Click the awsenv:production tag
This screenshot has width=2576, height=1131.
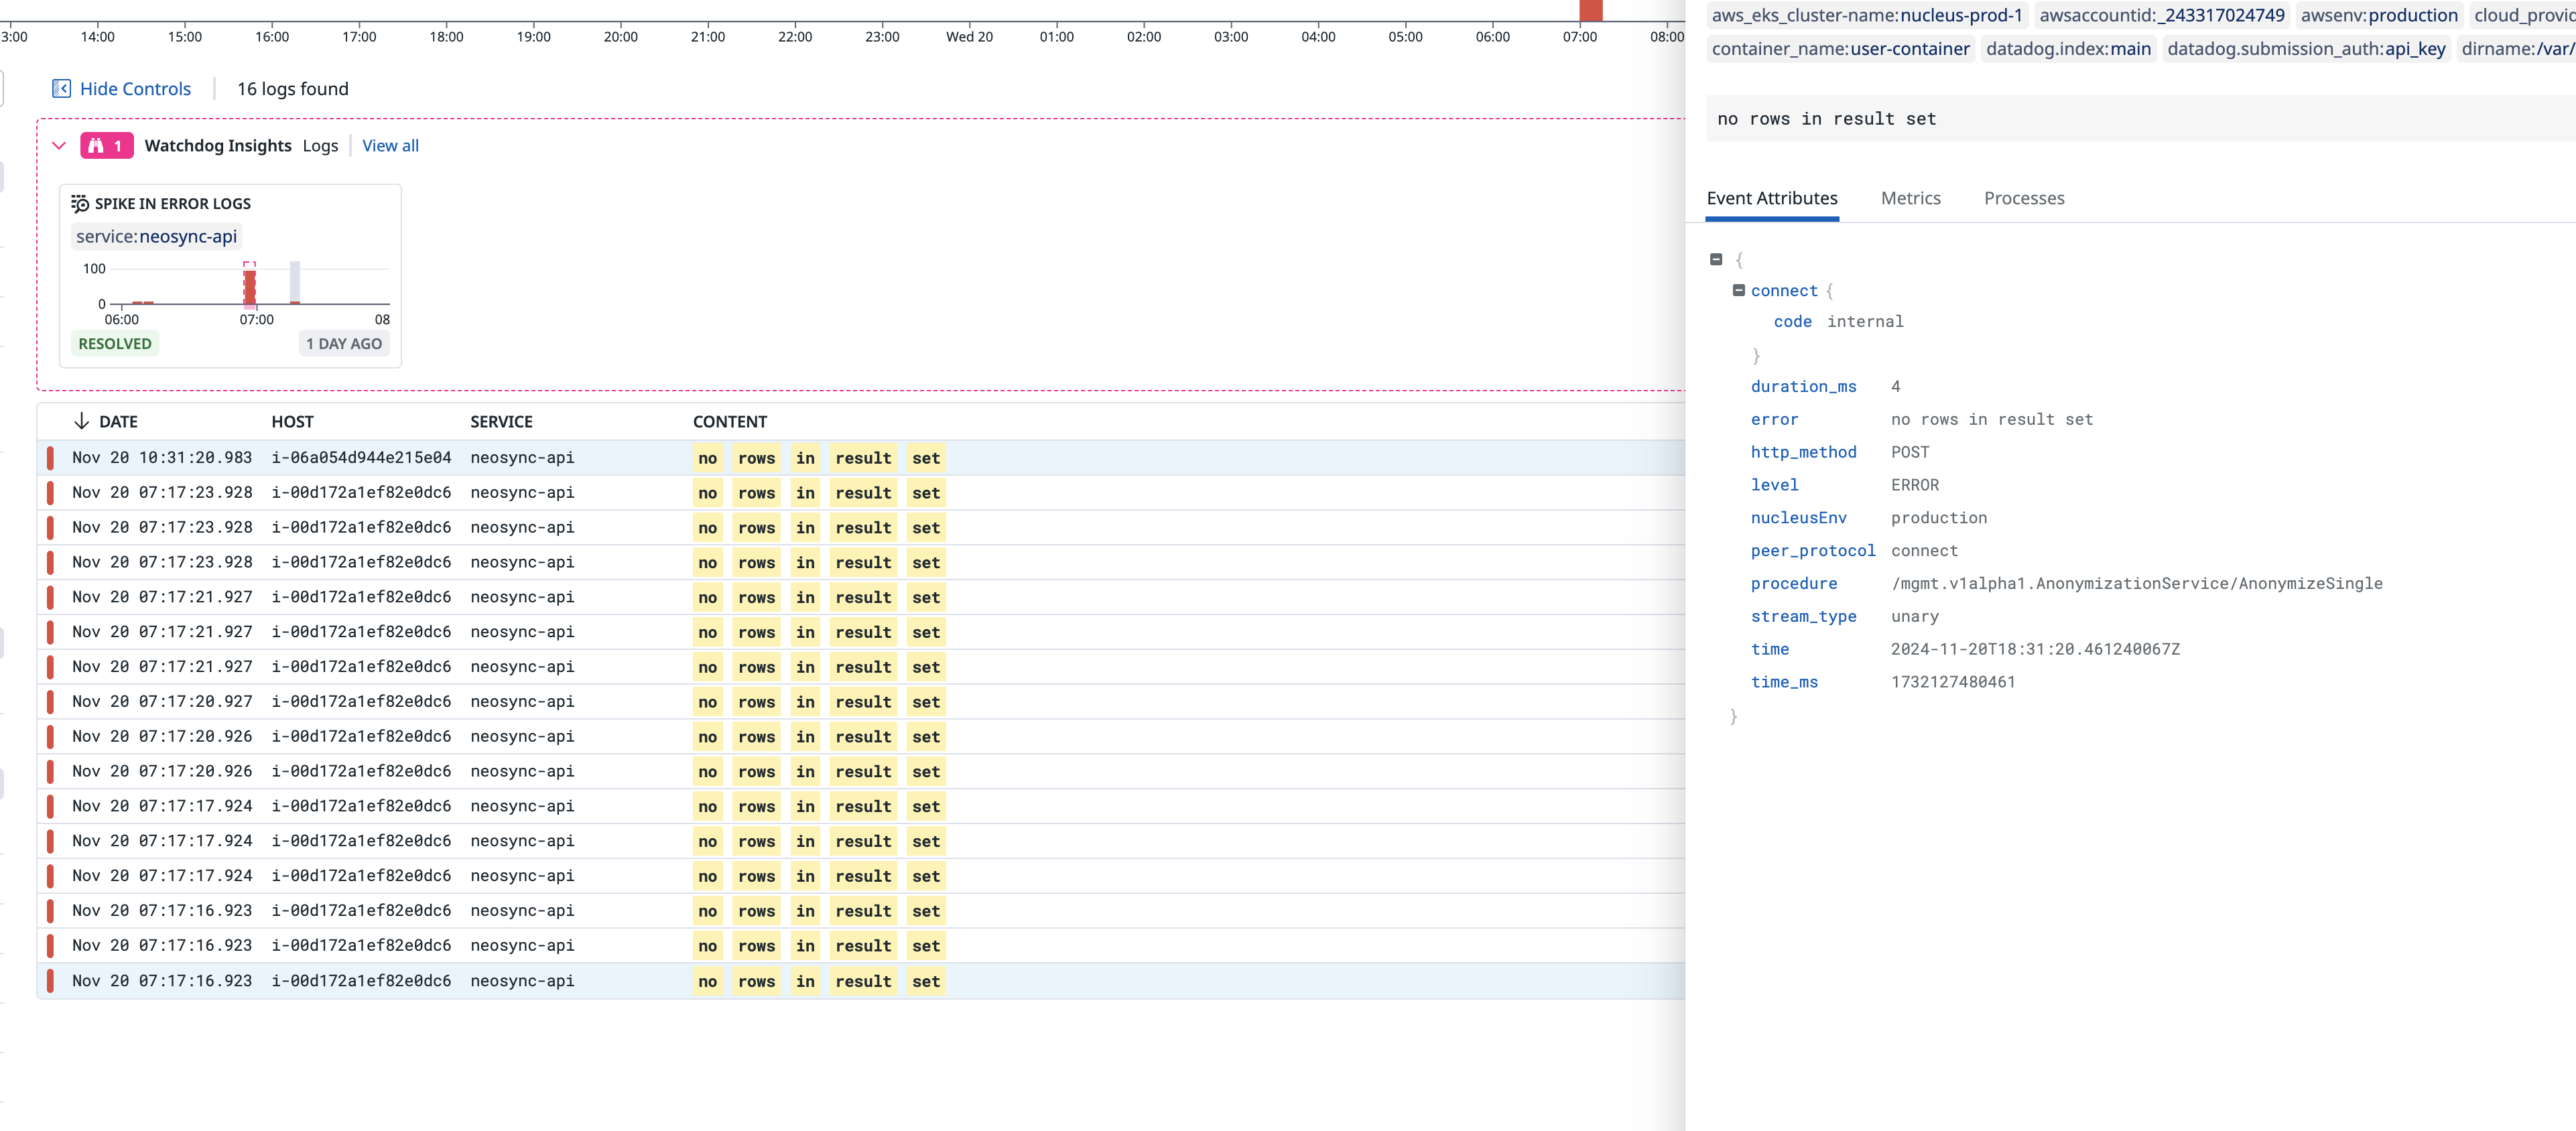coord(2378,15)
